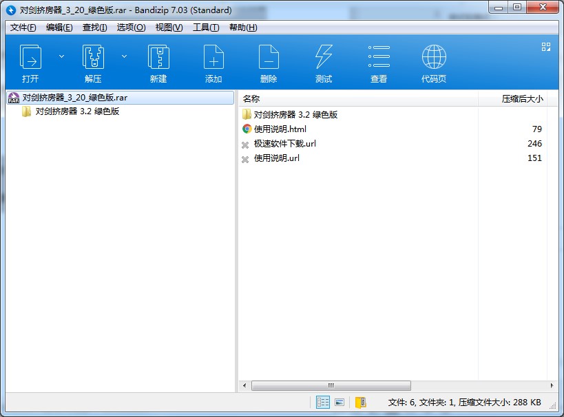
Task: Click the 查看 (View) list icon
Action: click(379, 56)
